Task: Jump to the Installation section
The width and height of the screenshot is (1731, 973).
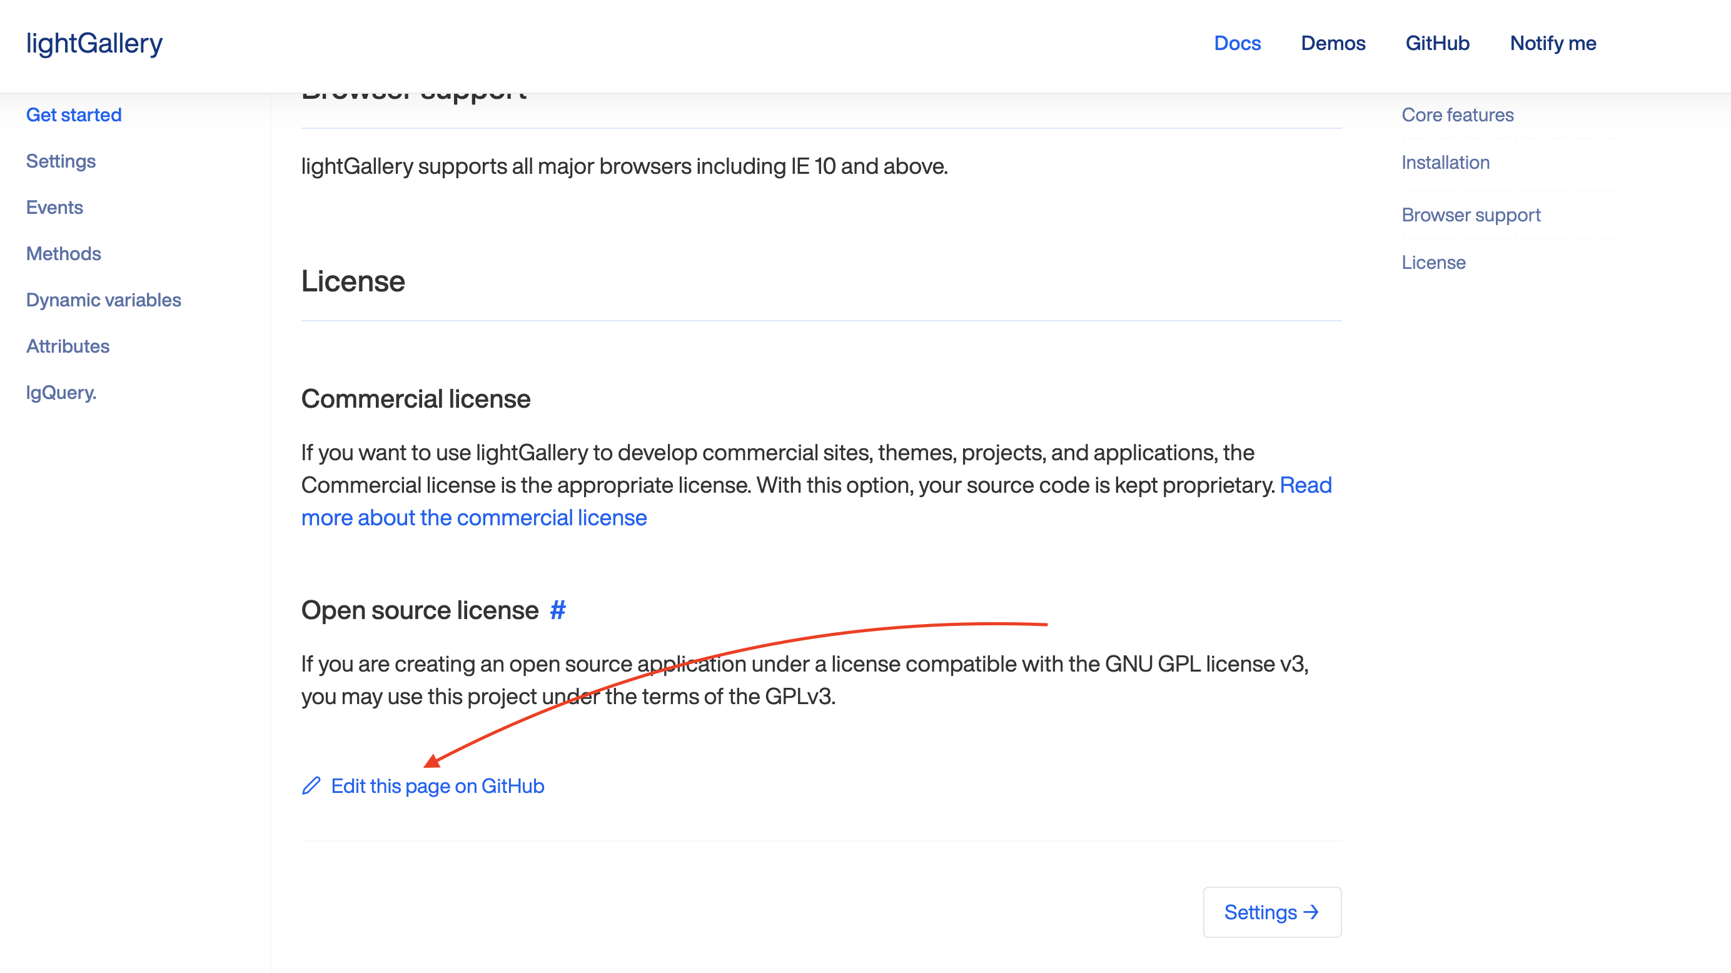Action: (x=1445, y=162)
